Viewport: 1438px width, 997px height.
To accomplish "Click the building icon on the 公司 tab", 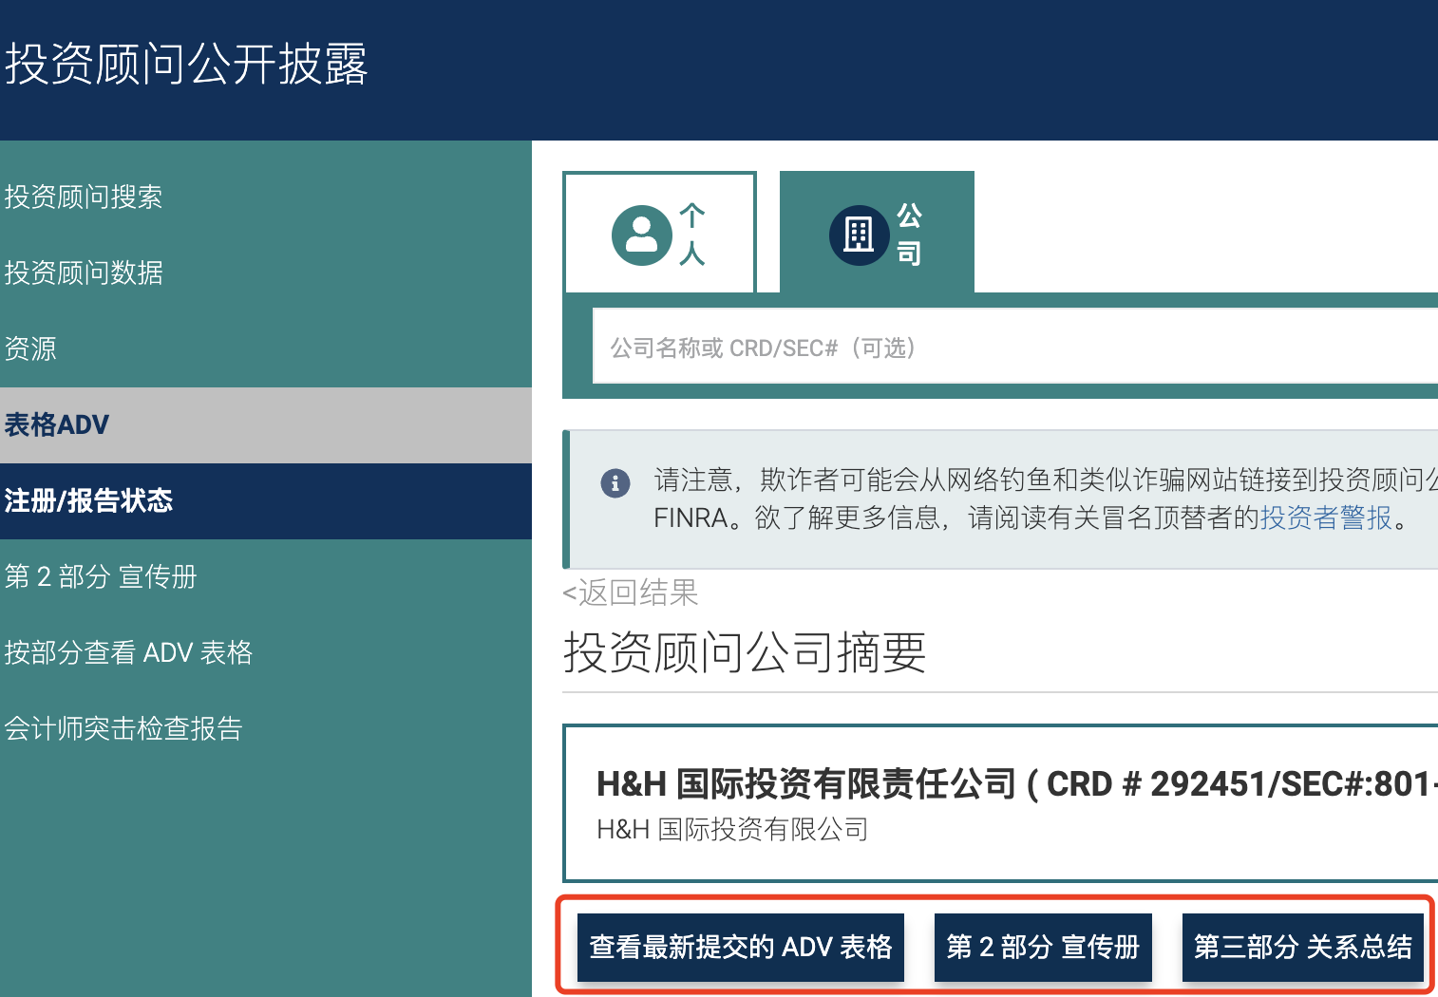I will point(859,235).
